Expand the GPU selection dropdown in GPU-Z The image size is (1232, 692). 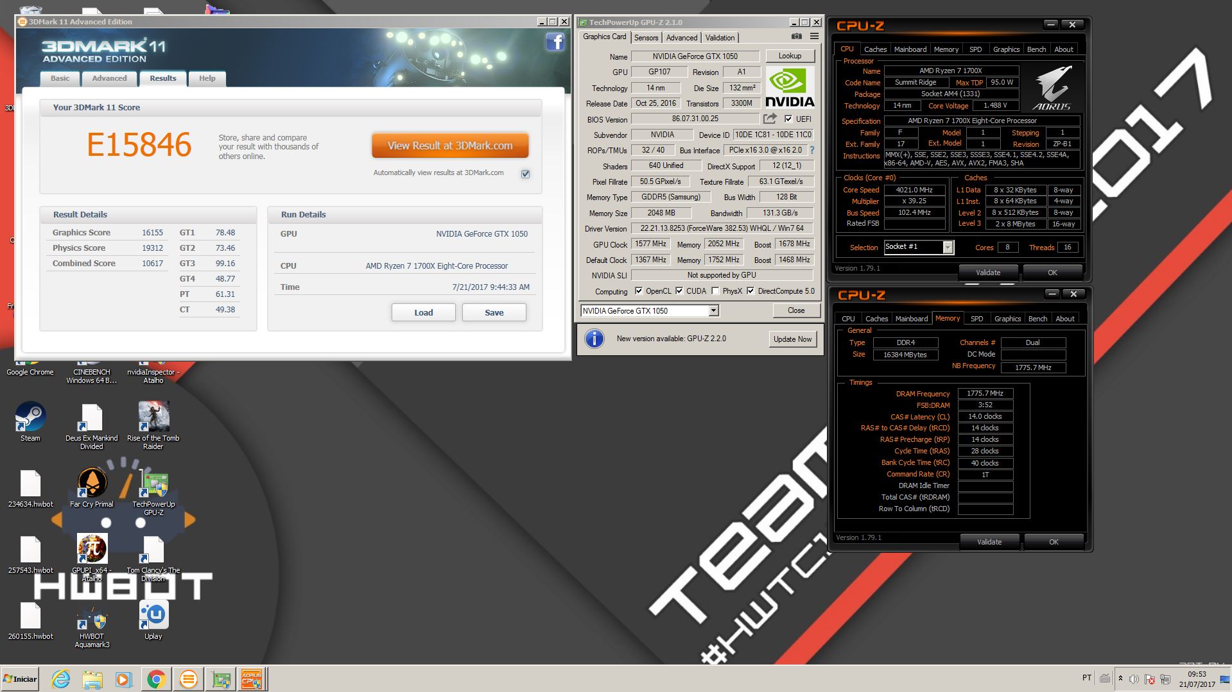(713, 310)
